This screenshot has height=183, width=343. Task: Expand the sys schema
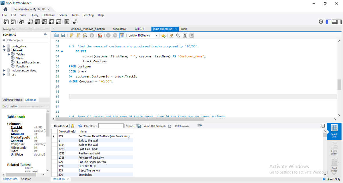pyautogui.click(x=4, y=74)
